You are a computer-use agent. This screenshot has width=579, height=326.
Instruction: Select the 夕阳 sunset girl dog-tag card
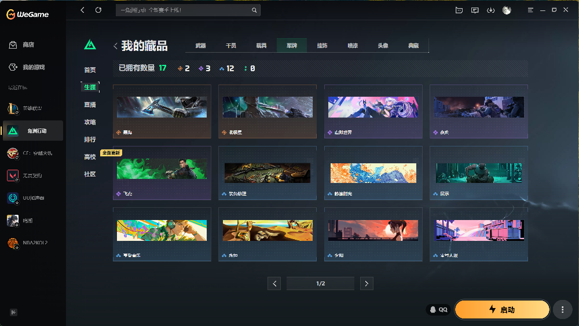point(373,235)
